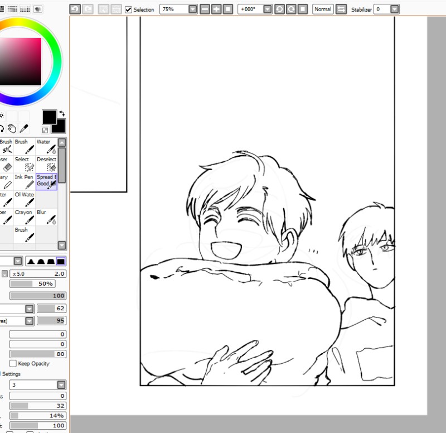Open the Stabilizer value dropdown

point(394,9)
